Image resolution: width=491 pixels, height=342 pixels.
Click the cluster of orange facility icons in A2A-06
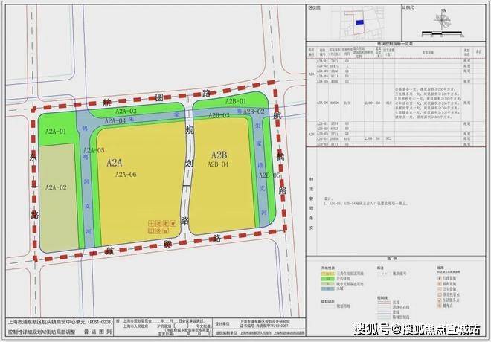click(162, 228)
